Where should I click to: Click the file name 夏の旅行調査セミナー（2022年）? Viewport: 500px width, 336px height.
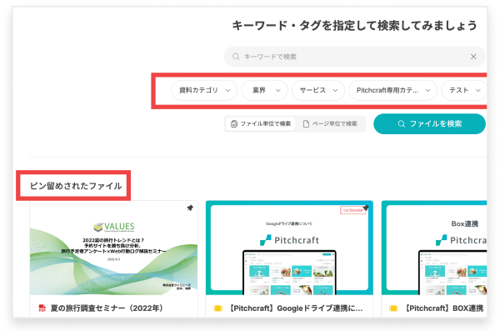(x=107, y=308)
